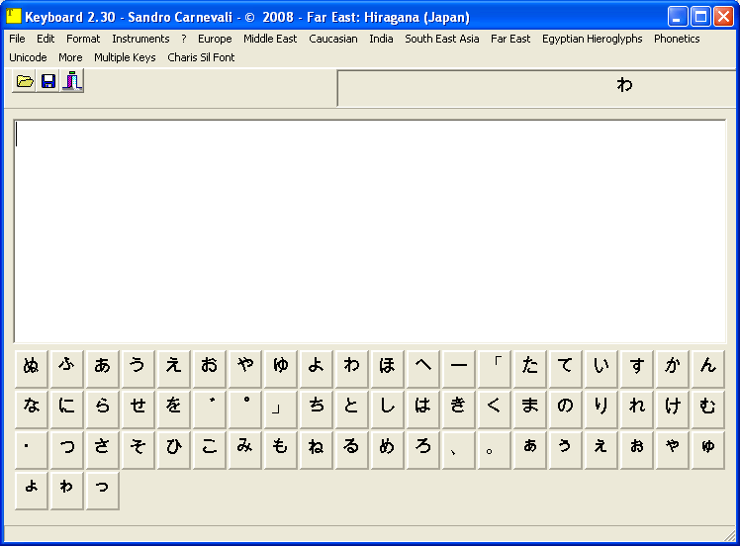The width and height of the screenshot is (740, 546).
Task: Click the け key
Action: point(672,409)
